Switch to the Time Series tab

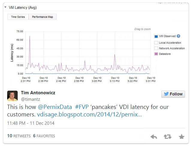(18, 17)
